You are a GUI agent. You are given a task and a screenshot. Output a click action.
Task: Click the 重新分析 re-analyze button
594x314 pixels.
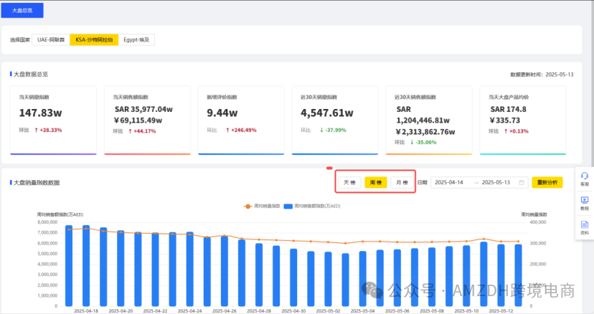tap(547, 183)
